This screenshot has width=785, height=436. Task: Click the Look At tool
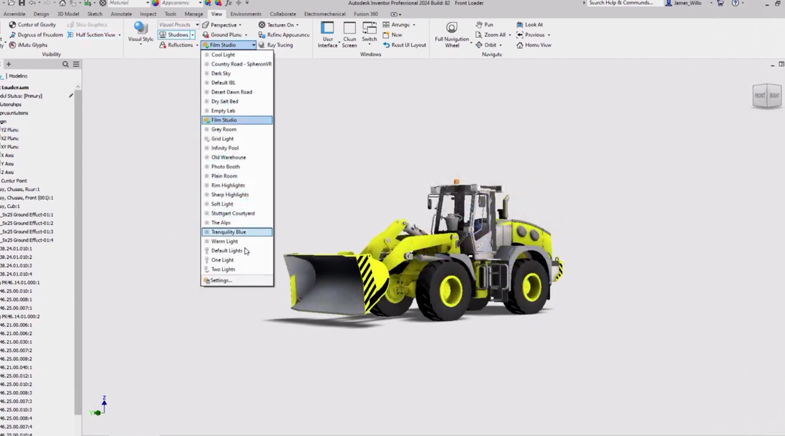(530, 24)
